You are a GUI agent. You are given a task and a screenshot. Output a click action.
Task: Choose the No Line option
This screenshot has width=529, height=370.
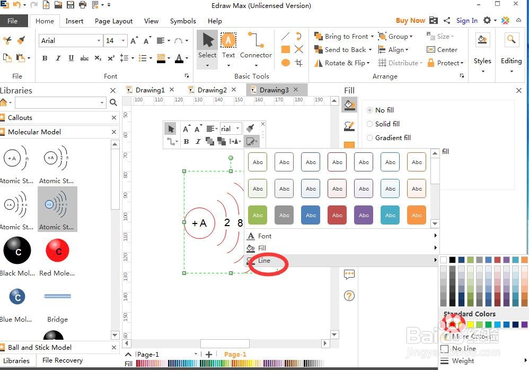coord(459,348)
